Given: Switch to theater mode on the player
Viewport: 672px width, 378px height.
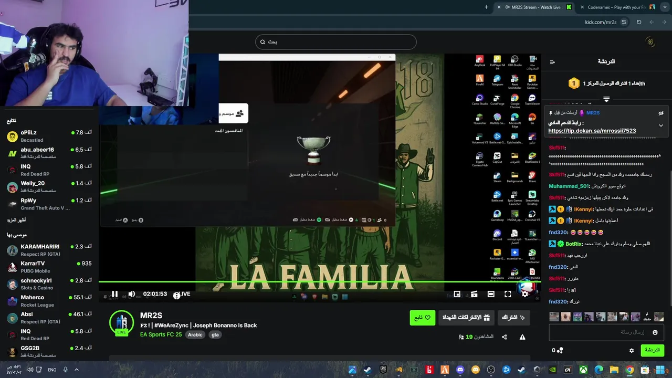Looking at the screenshot, I should tap(491, 294).
